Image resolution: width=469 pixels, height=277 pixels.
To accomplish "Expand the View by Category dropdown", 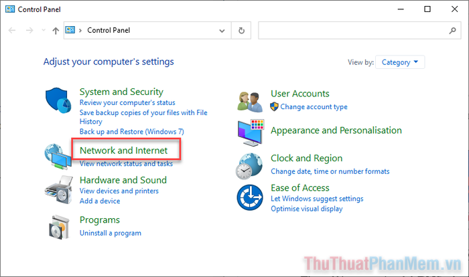I will coord(400,62).
